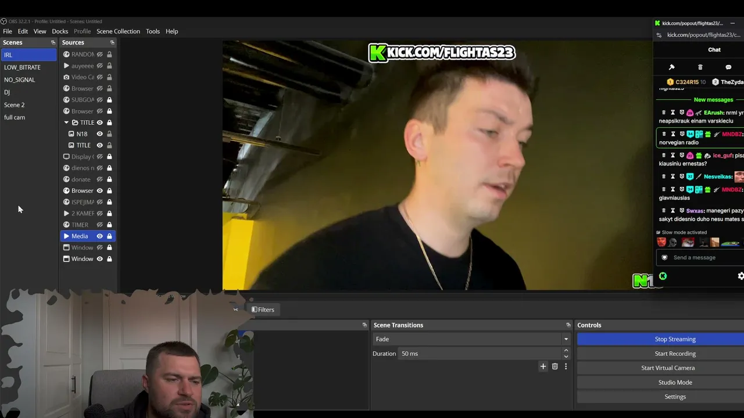744x418 pixels.
Task: Open the View menu
Action: pos(40,31)
